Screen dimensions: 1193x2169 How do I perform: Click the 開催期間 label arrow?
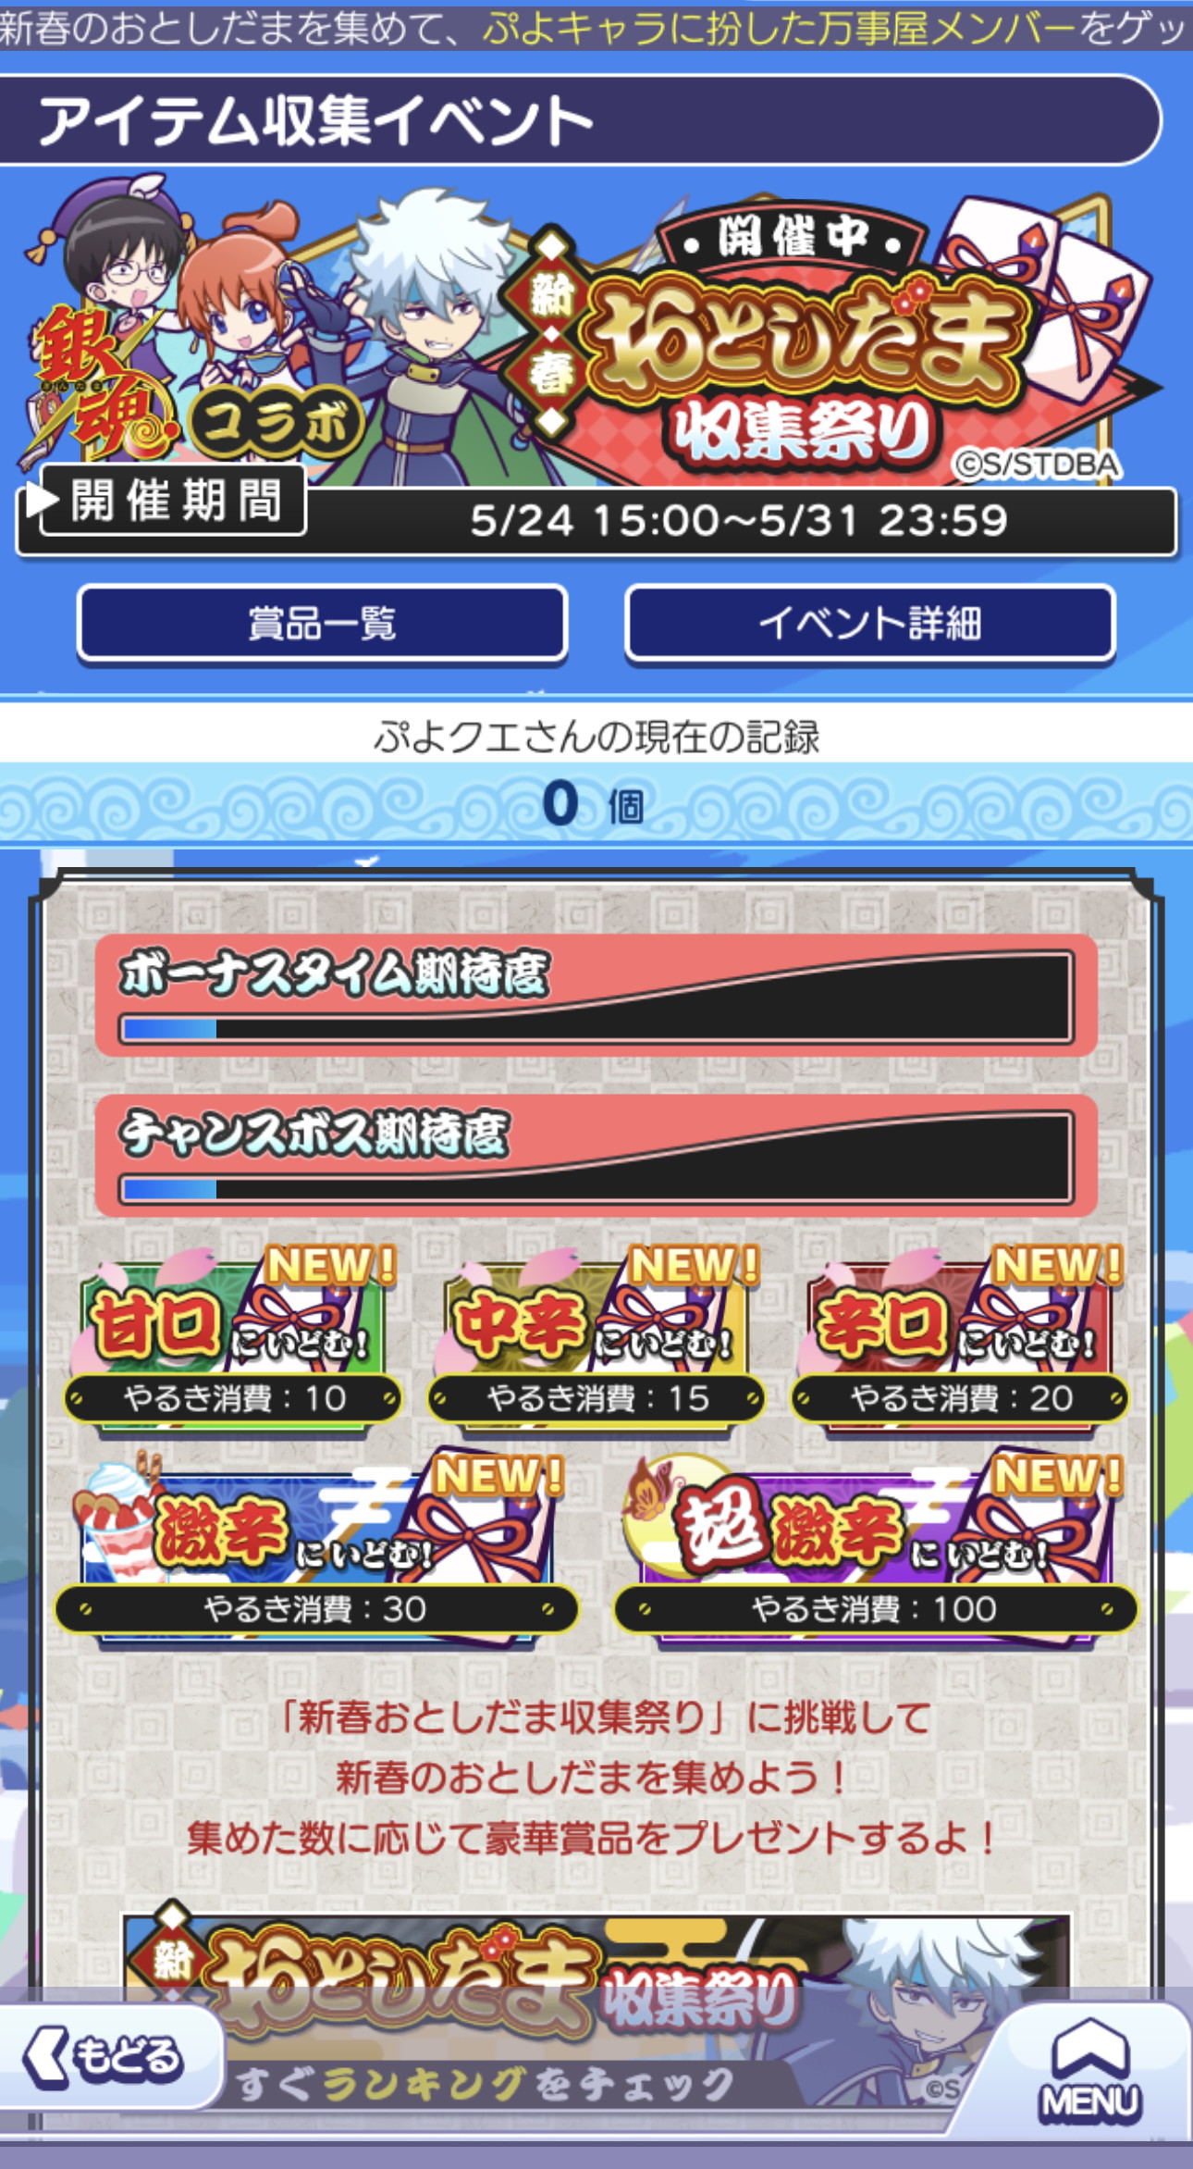click(43, 500)
